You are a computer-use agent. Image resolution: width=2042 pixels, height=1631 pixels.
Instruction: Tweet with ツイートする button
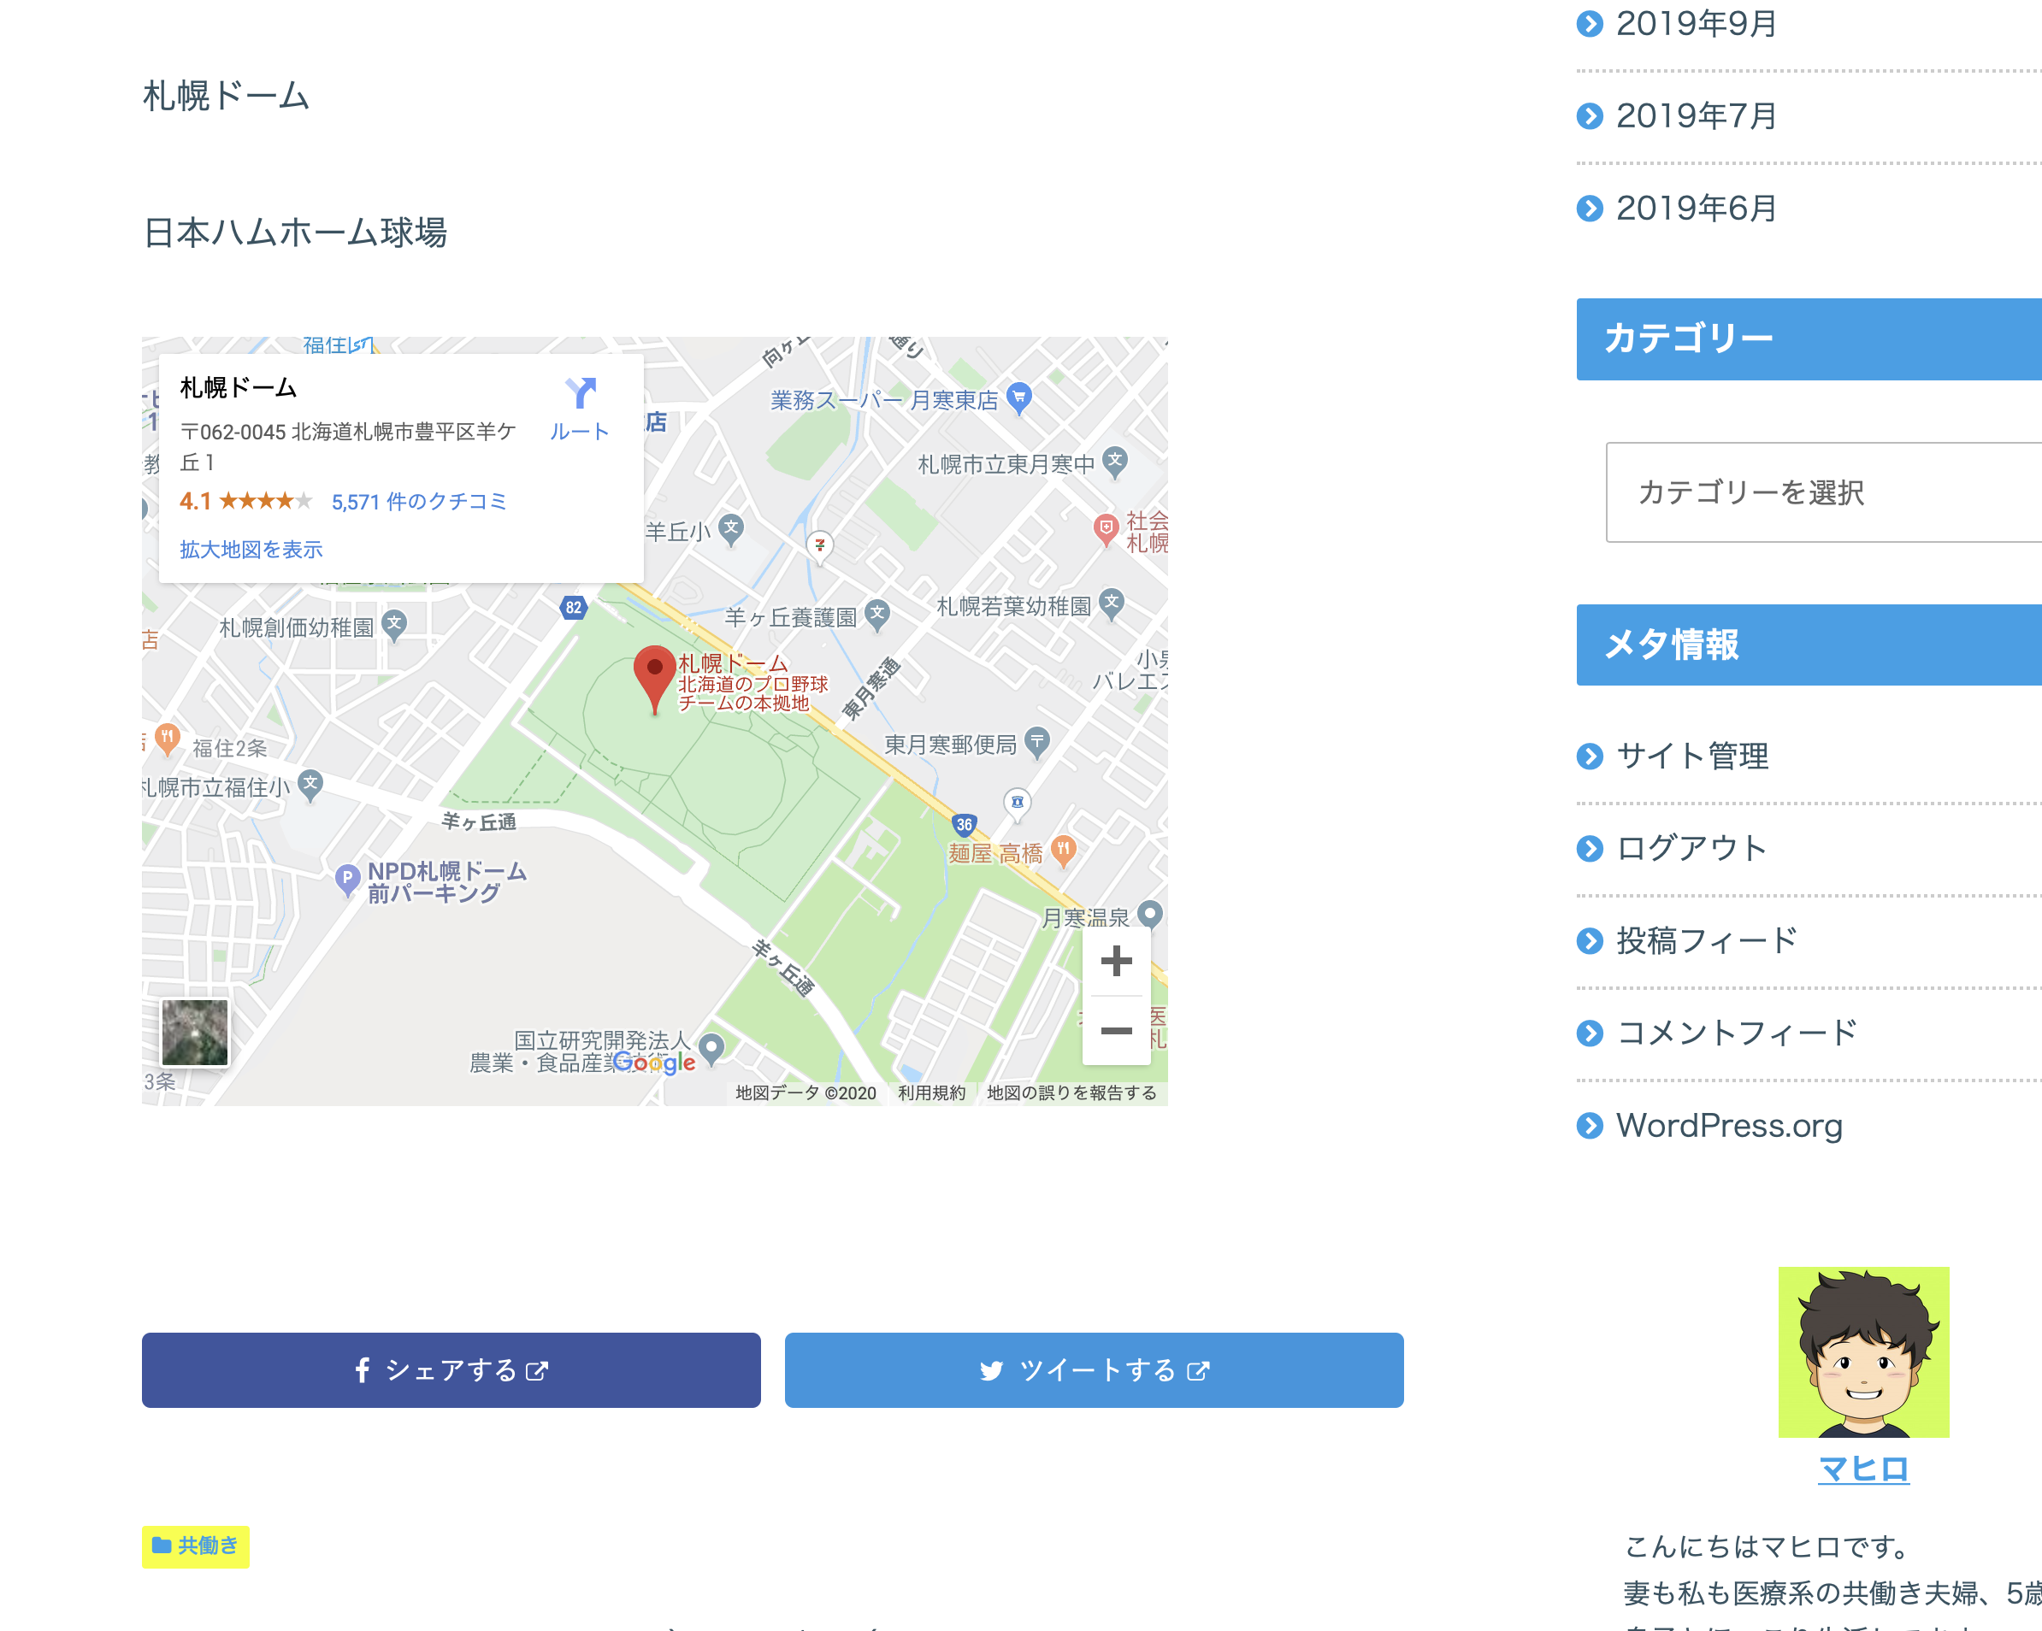(1094, 1369)
